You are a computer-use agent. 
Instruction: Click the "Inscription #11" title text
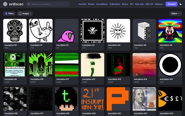(63, 79)
